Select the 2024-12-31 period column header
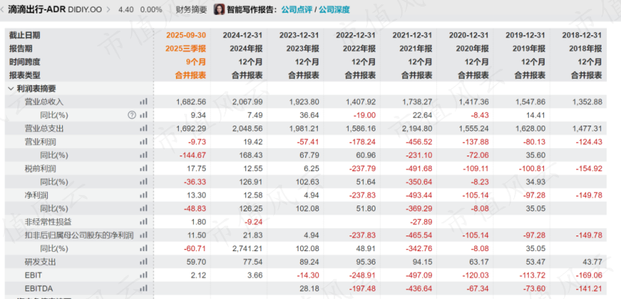This screenshot has height=299, width=621. tap(242, 34)
